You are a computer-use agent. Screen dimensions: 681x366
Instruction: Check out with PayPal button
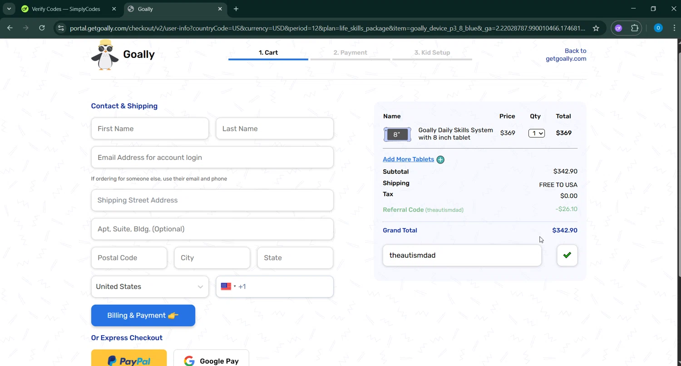coord(129,358)
